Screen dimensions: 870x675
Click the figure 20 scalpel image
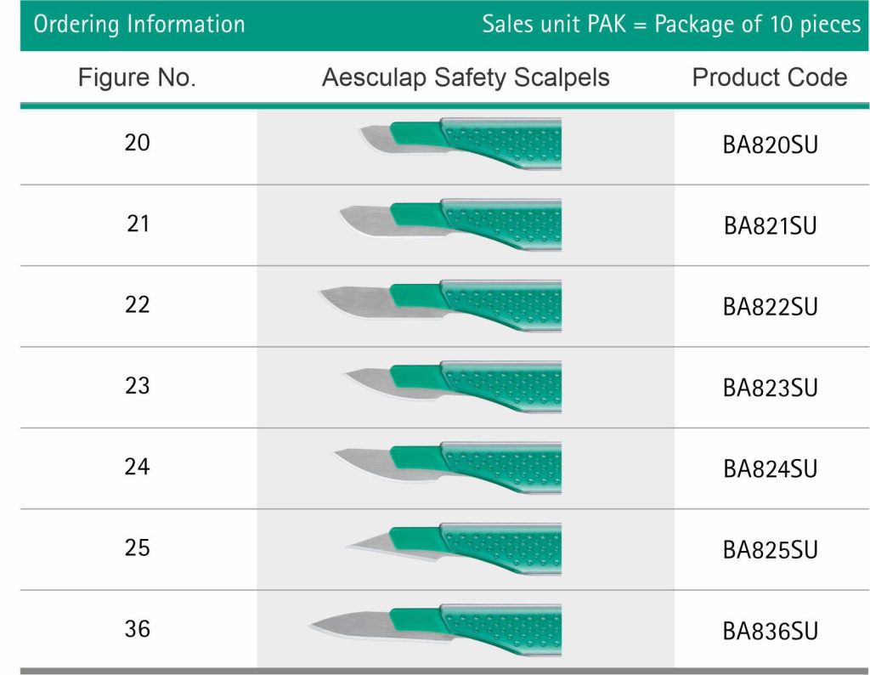[460, 144]
